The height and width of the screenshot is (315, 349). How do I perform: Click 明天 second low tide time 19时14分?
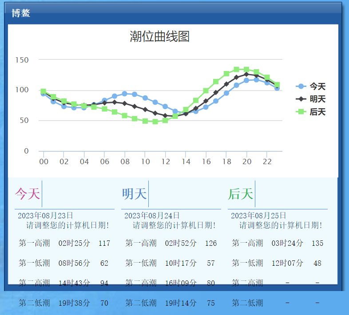click(181, 303)
